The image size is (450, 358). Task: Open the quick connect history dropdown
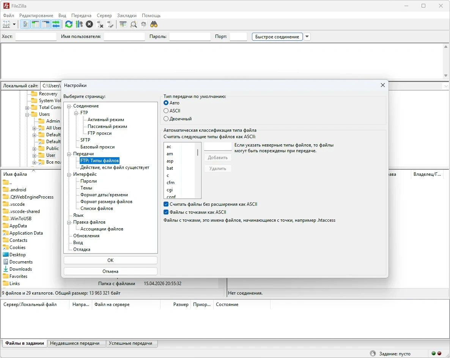307,37
